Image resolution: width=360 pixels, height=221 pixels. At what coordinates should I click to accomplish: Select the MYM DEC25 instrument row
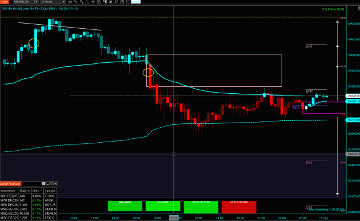28,200
